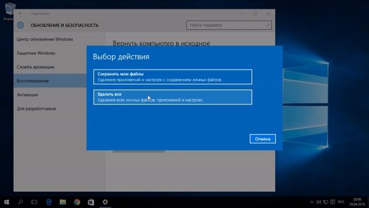The height and width of the screenshot is (208, 369).
Task: Choose the Сохранить мои файлы option
Action: pos(172,77)
